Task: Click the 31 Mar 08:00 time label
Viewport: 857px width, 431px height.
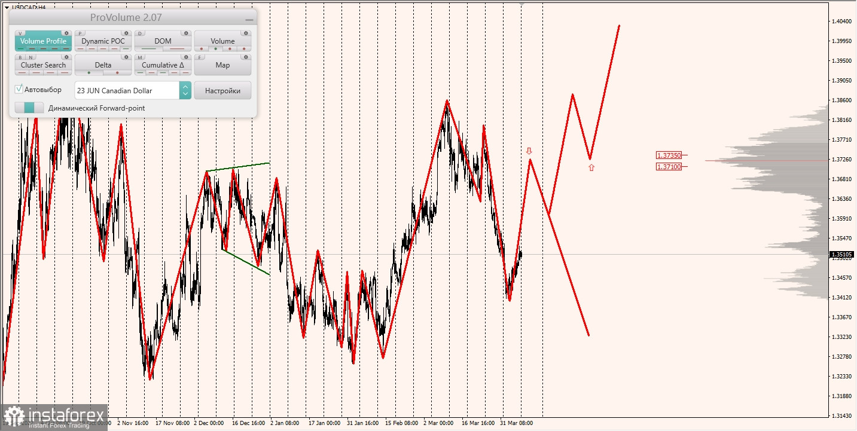Action: pos(517,423)
